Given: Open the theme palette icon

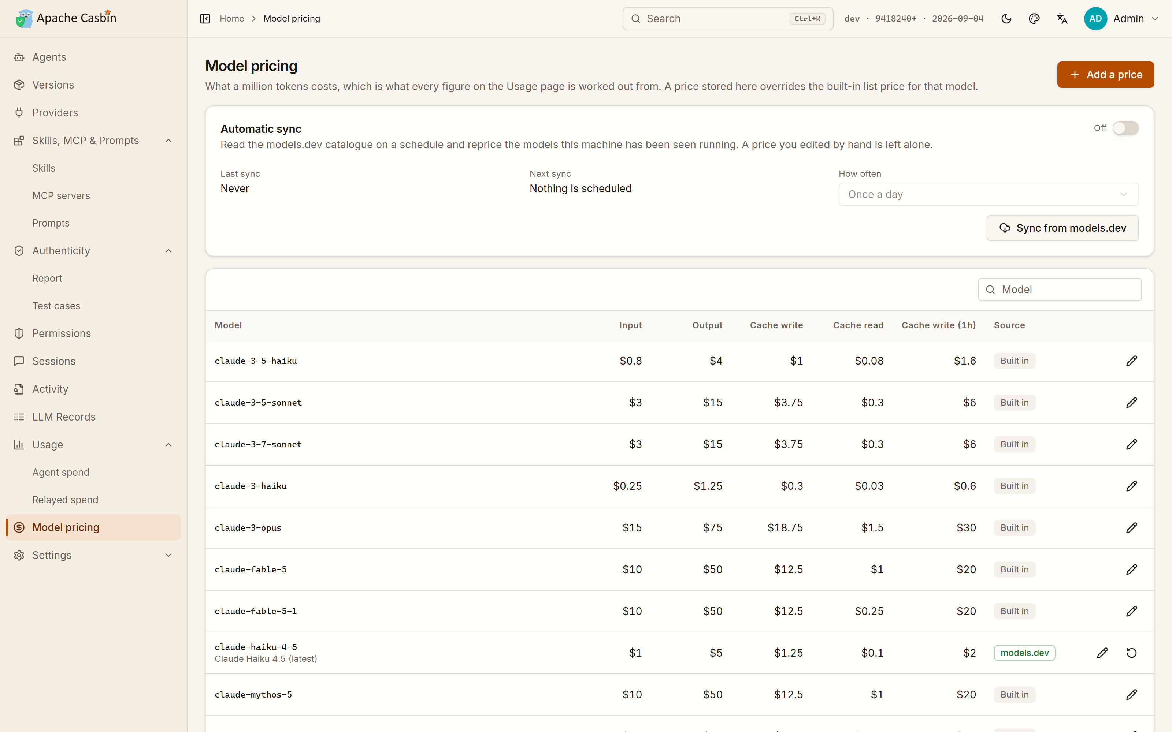Looking at the screenshot, I should 1034,18.
